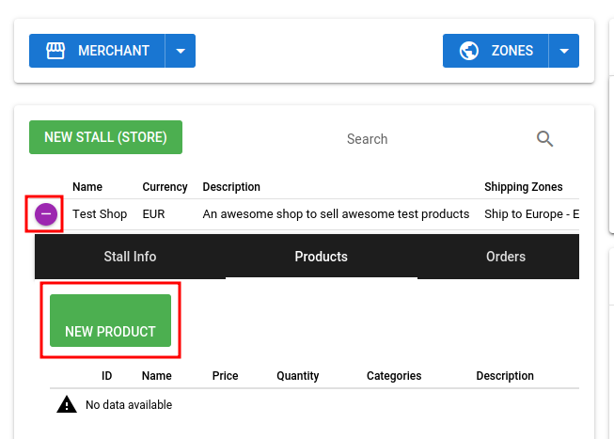Viewport: 614px width, 439px height.
Task: Open the Orders tab
Action: 506,257
